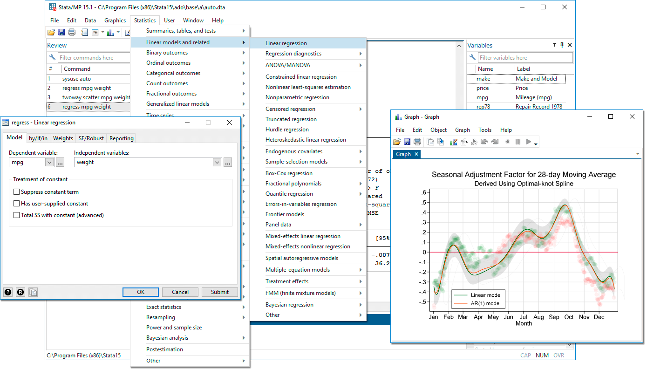
Task: Start the Graph Editor with chart-pencil icon
Action: tap(454, 142)
